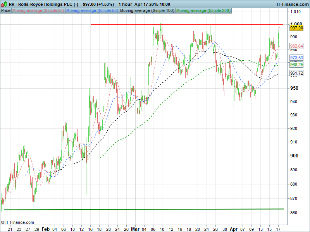
Task: Select the Moving average (Simple 20) label
Action: click(38, 10)
